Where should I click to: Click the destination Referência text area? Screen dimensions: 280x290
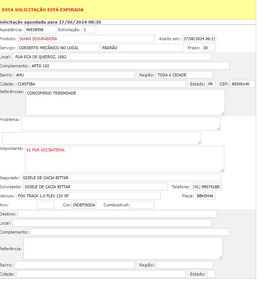(123, 248)
